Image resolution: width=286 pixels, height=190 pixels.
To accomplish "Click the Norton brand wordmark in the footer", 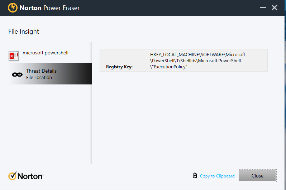I will pyautogui.click(x=30, y=176).
